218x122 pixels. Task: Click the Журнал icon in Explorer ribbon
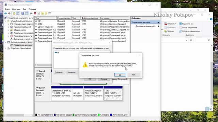point(166,31)
